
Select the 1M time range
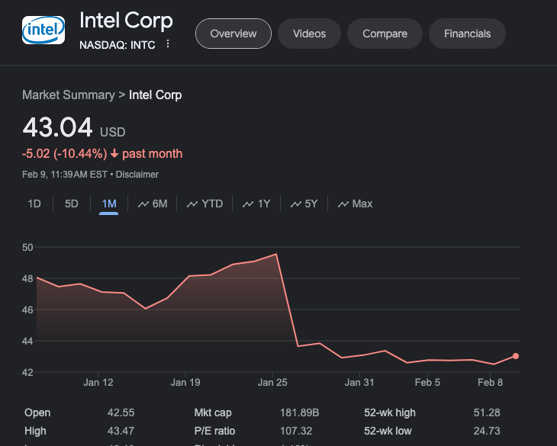pos(109,204)
